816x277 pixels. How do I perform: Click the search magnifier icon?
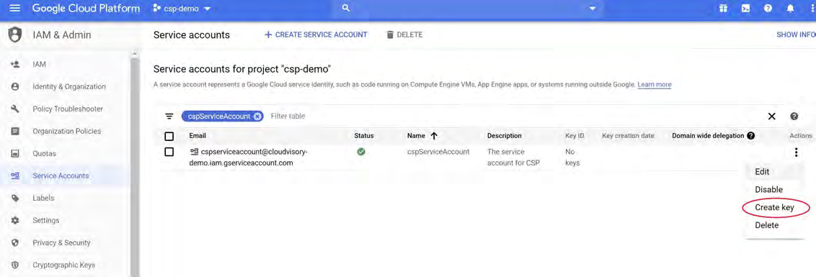coord(346,9)
